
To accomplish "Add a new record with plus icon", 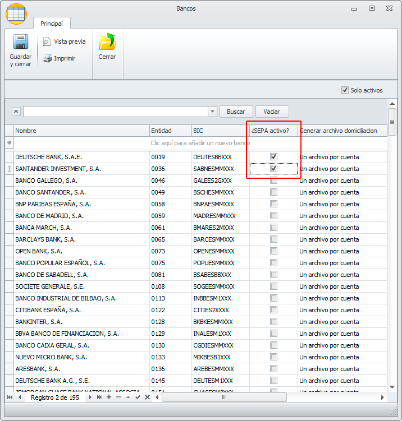I will pos(109,397).
